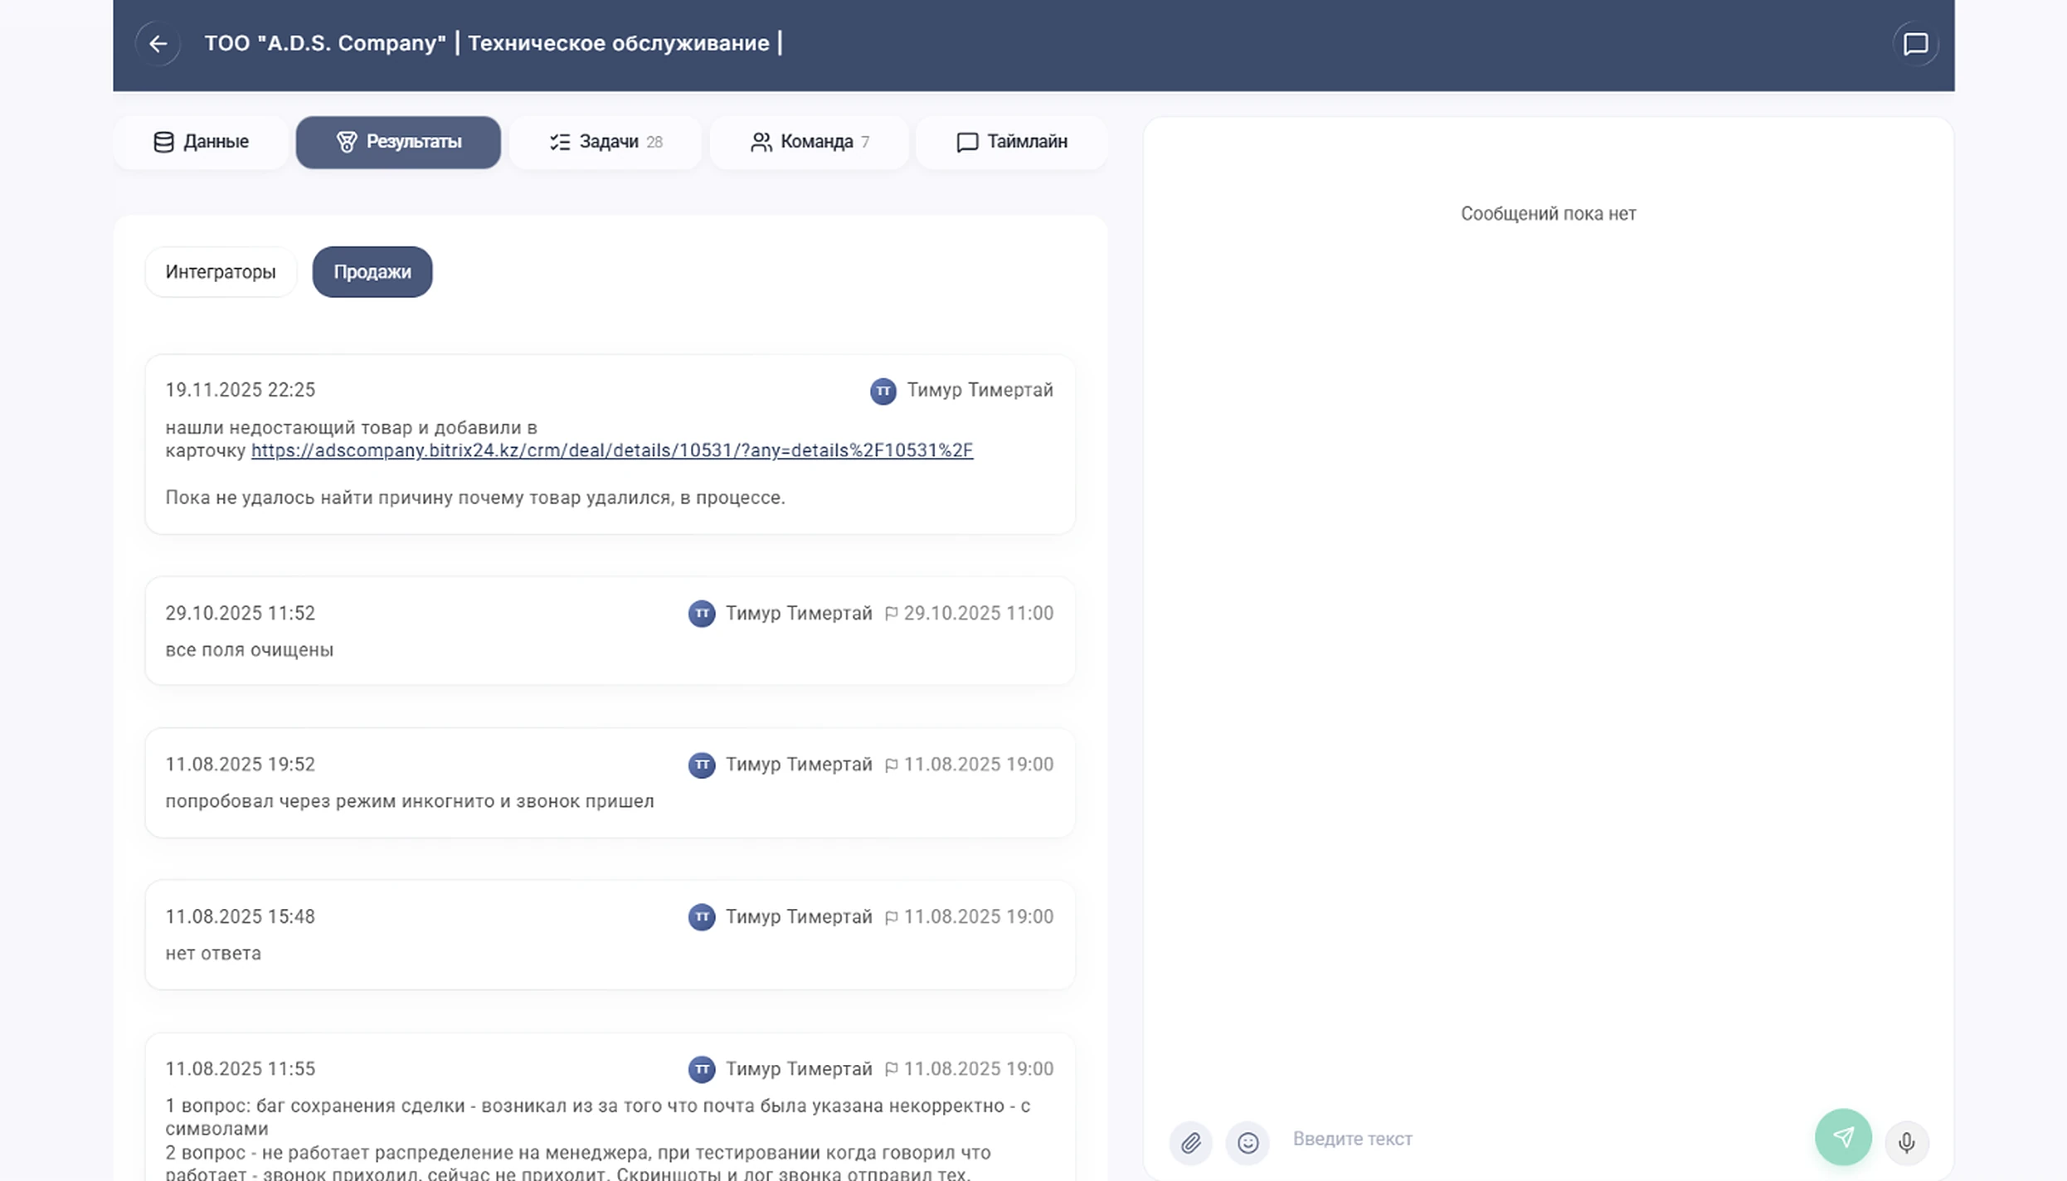Click the team count 7 badge
The width and height of the screenshot is (2067, 1181).
865,142
